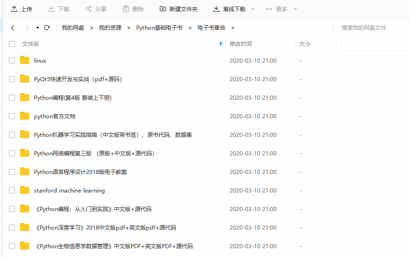Open Python机器学习实践指南 folder name
This screenshot has width=409, height=257.
(x=112, y=135)
